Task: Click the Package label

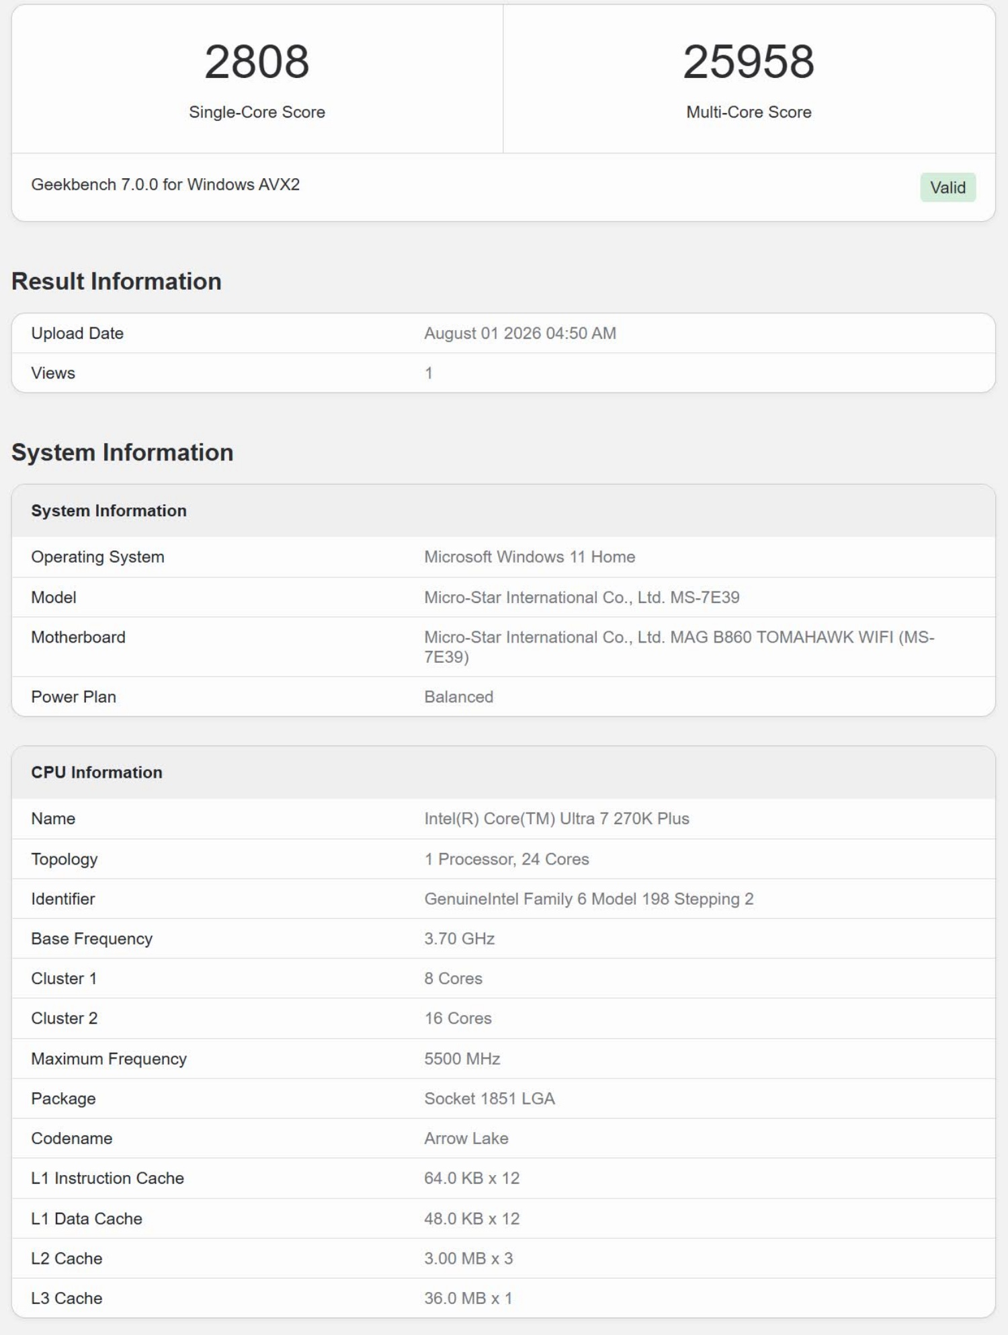Action: tap(63, 1098)
